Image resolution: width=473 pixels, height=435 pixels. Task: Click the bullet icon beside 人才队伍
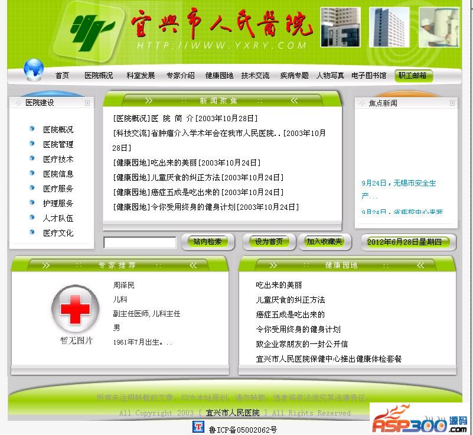pos(32,217)
